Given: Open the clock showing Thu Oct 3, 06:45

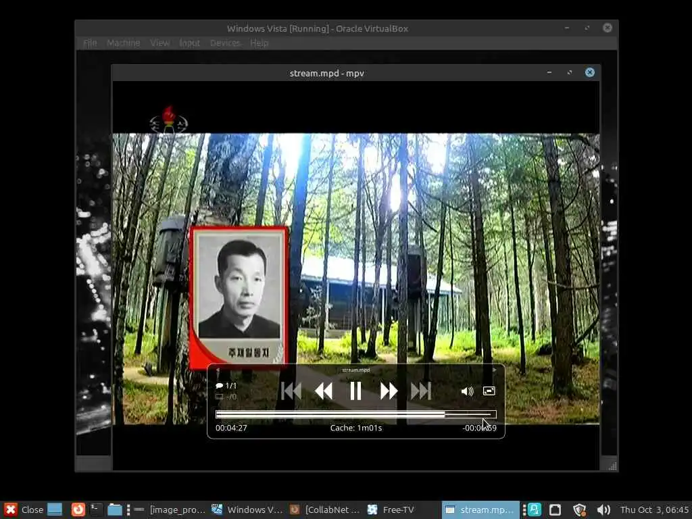Looking at the screenshot, I should pyautogui.click(x=654, y=510).
